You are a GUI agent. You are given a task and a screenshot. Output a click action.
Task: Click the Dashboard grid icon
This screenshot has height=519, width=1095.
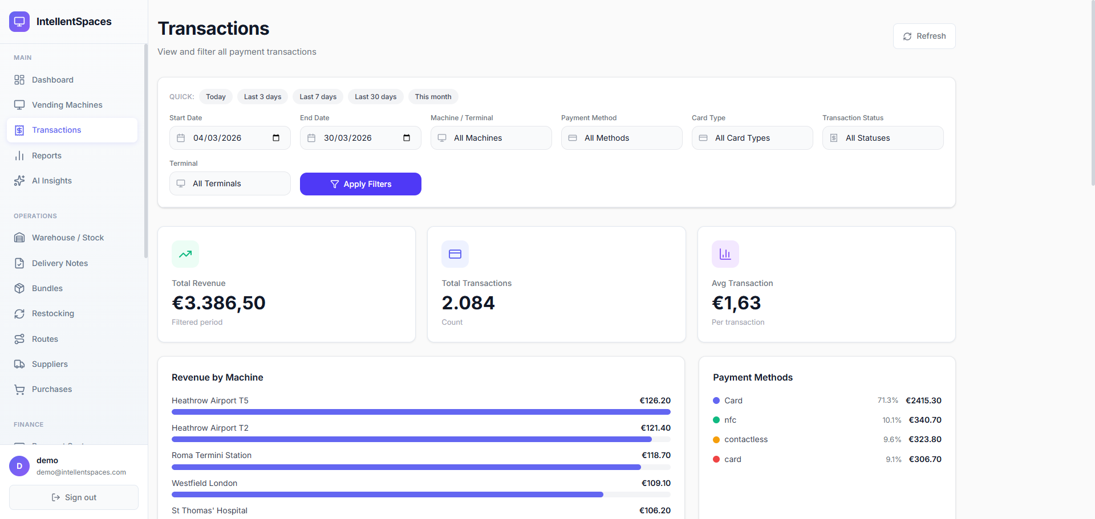click(19, 80)
